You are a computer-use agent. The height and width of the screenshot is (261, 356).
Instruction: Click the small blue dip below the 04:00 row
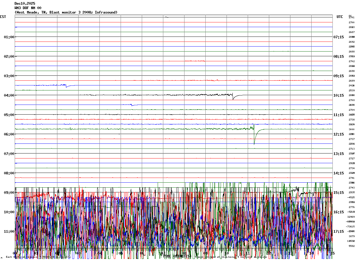click(x=133, y=105)
